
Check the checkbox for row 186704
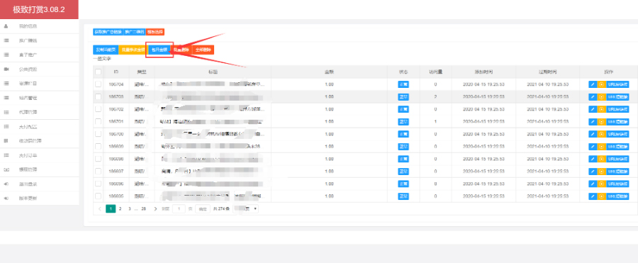tap(98, 84)
